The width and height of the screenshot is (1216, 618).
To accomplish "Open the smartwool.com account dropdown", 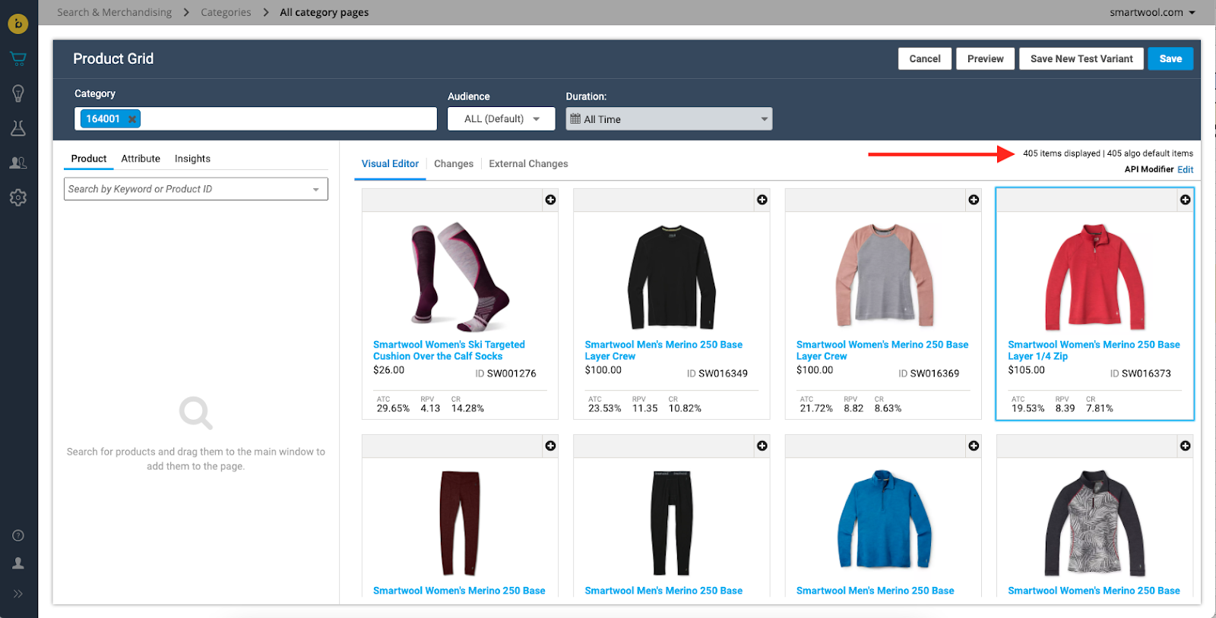I will 1152,12.
